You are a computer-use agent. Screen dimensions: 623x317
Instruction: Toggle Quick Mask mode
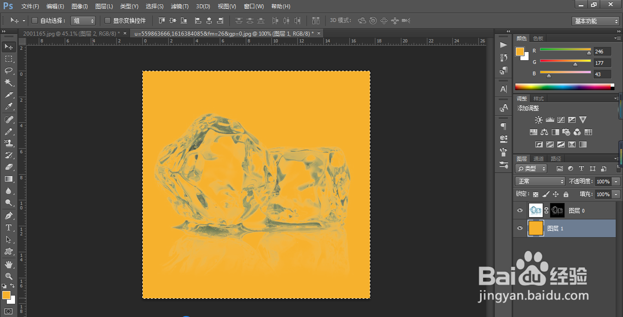click(9, 312)
